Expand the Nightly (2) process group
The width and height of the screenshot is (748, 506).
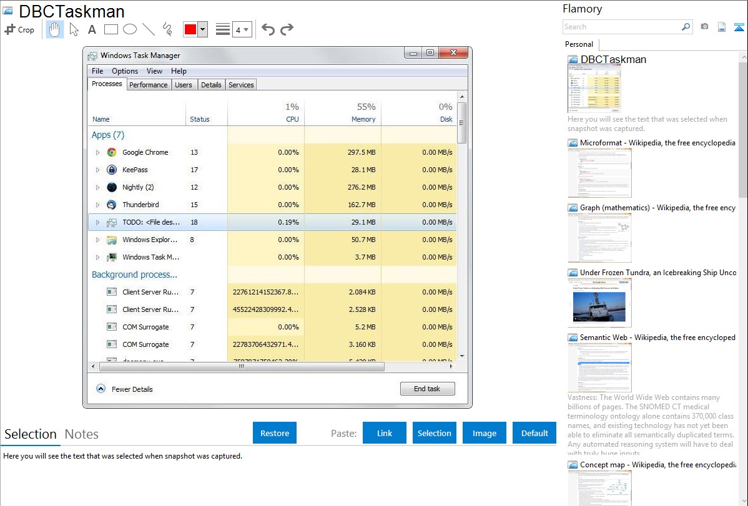97,187
